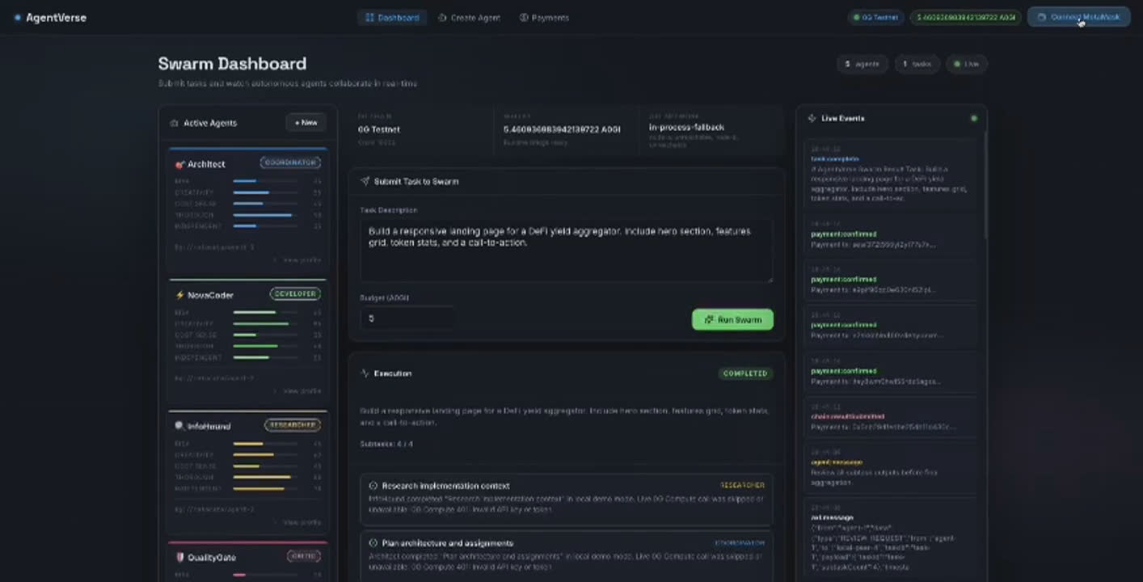Click the in-process-fallback status text
The width and height of the screenshot is (1143, 582).
686,128
